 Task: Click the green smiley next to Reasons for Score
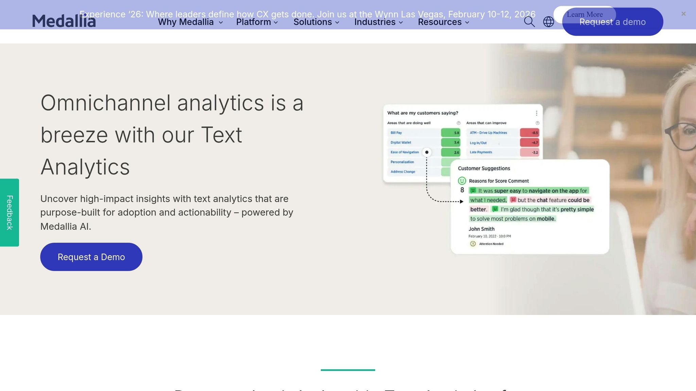[x=462, y=181]
